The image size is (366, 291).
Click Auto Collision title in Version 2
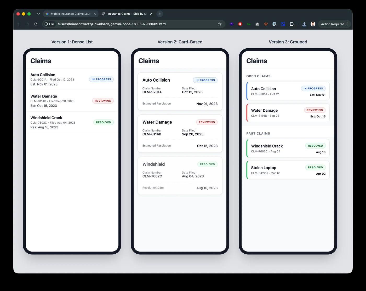click(x=156, y=80)
